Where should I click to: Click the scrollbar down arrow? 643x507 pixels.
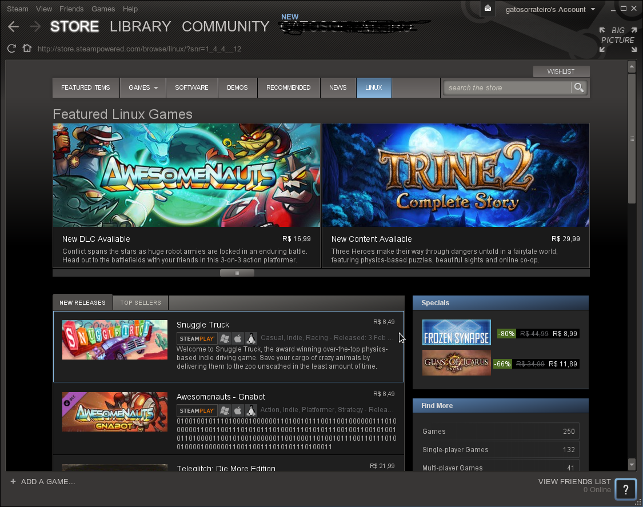pyautogui.click(x=632, y=465)
